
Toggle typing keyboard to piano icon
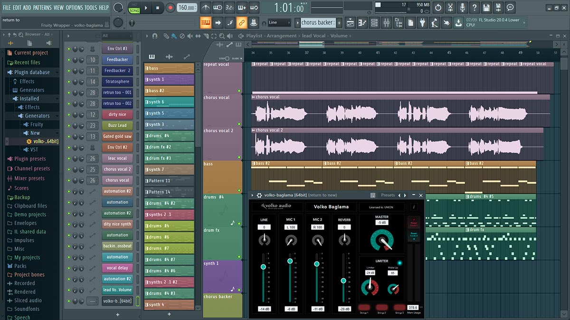206,22
